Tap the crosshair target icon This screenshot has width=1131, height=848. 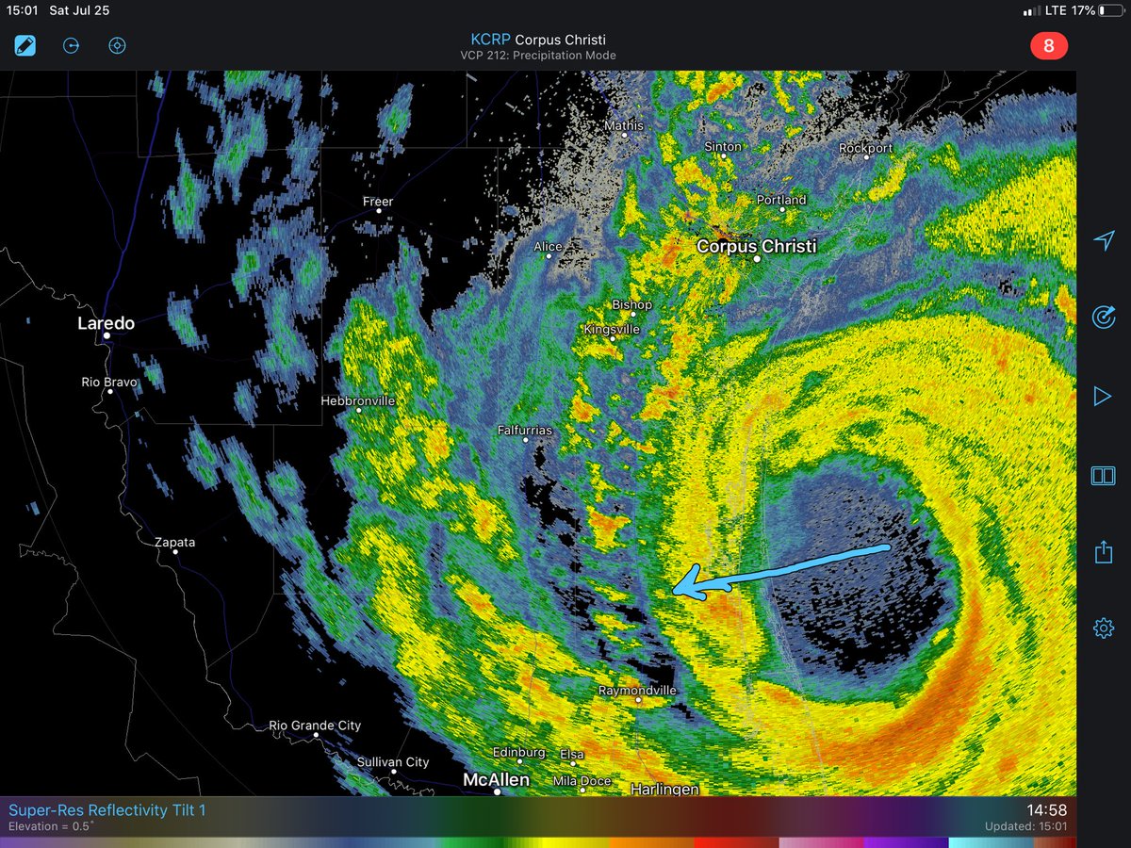(117, 45)
